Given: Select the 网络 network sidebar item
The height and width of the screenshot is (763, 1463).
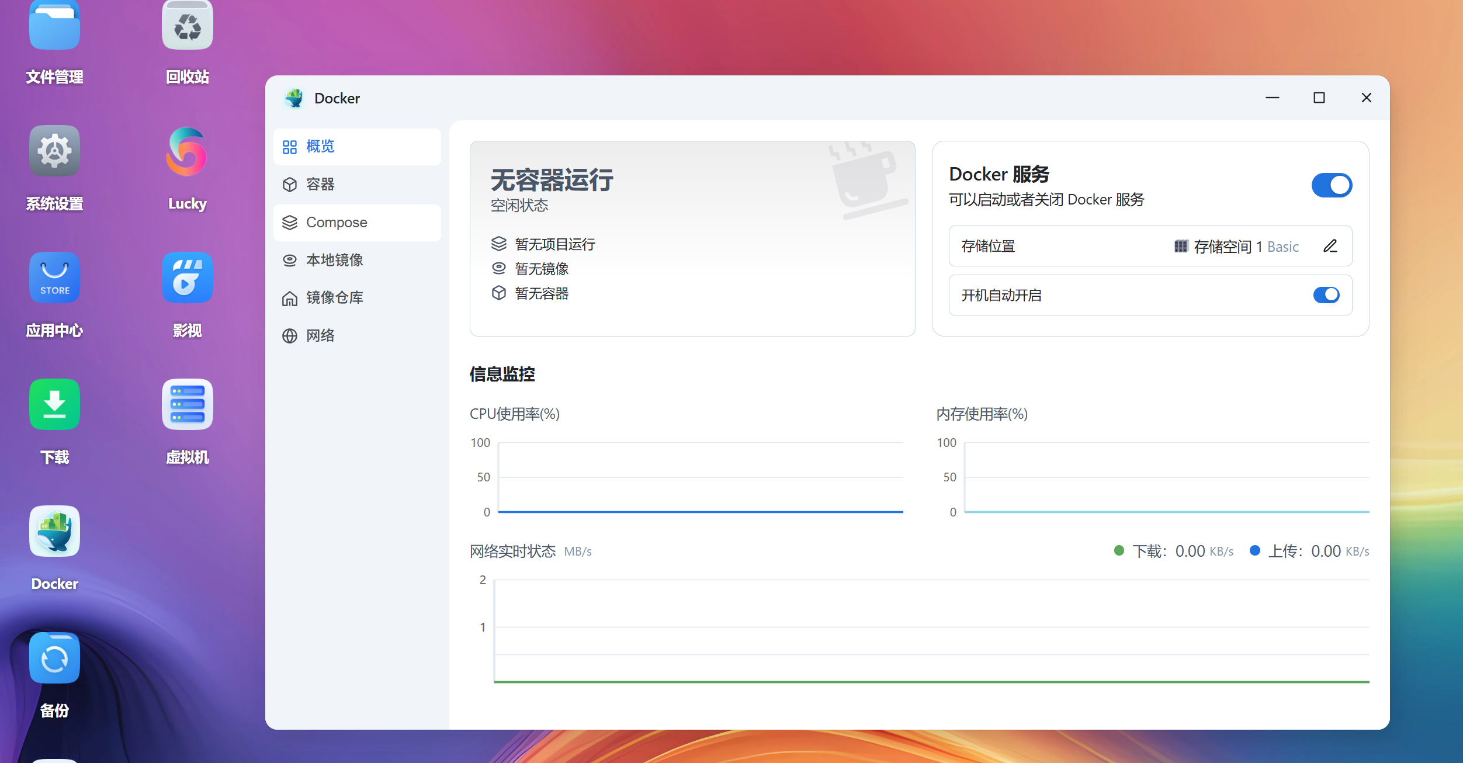Looking at the screenshot, I should click(320, 336).
